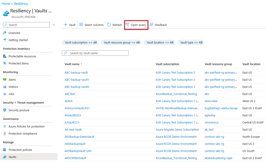Click the Protection policies icon
The width and height of the screenshot is (266, 162).
pyautogui.click(x=5, y=150)
